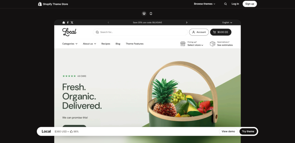Switch to mobile preview icon
Image resolution: width=295 pixels, height=143 pixels.
(x=151, y=14)
